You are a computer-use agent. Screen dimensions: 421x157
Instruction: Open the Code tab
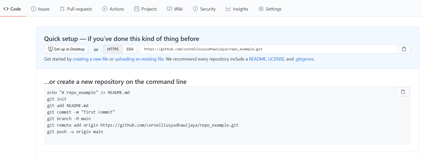point(12,9)
